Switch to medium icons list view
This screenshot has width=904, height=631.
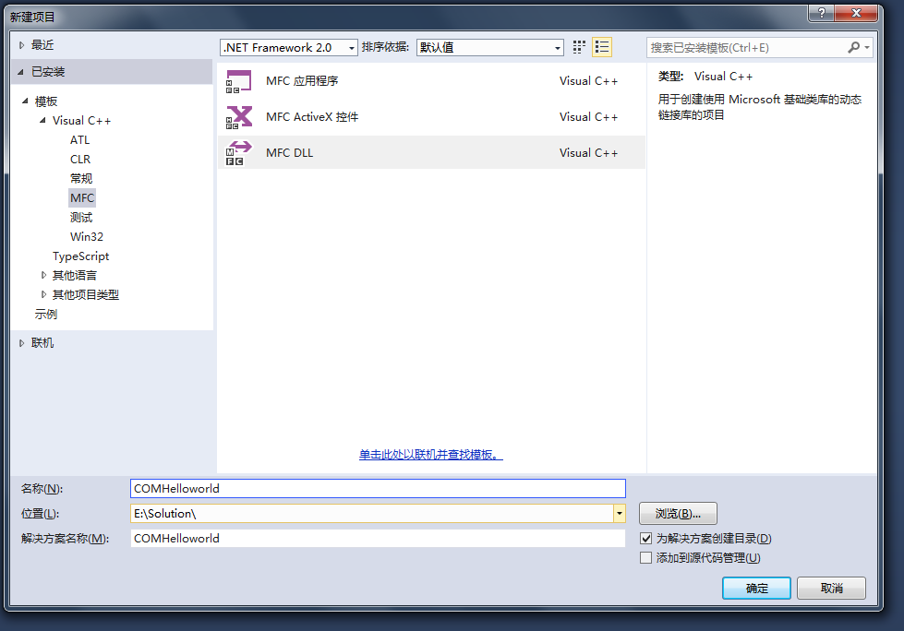(602, 47)
